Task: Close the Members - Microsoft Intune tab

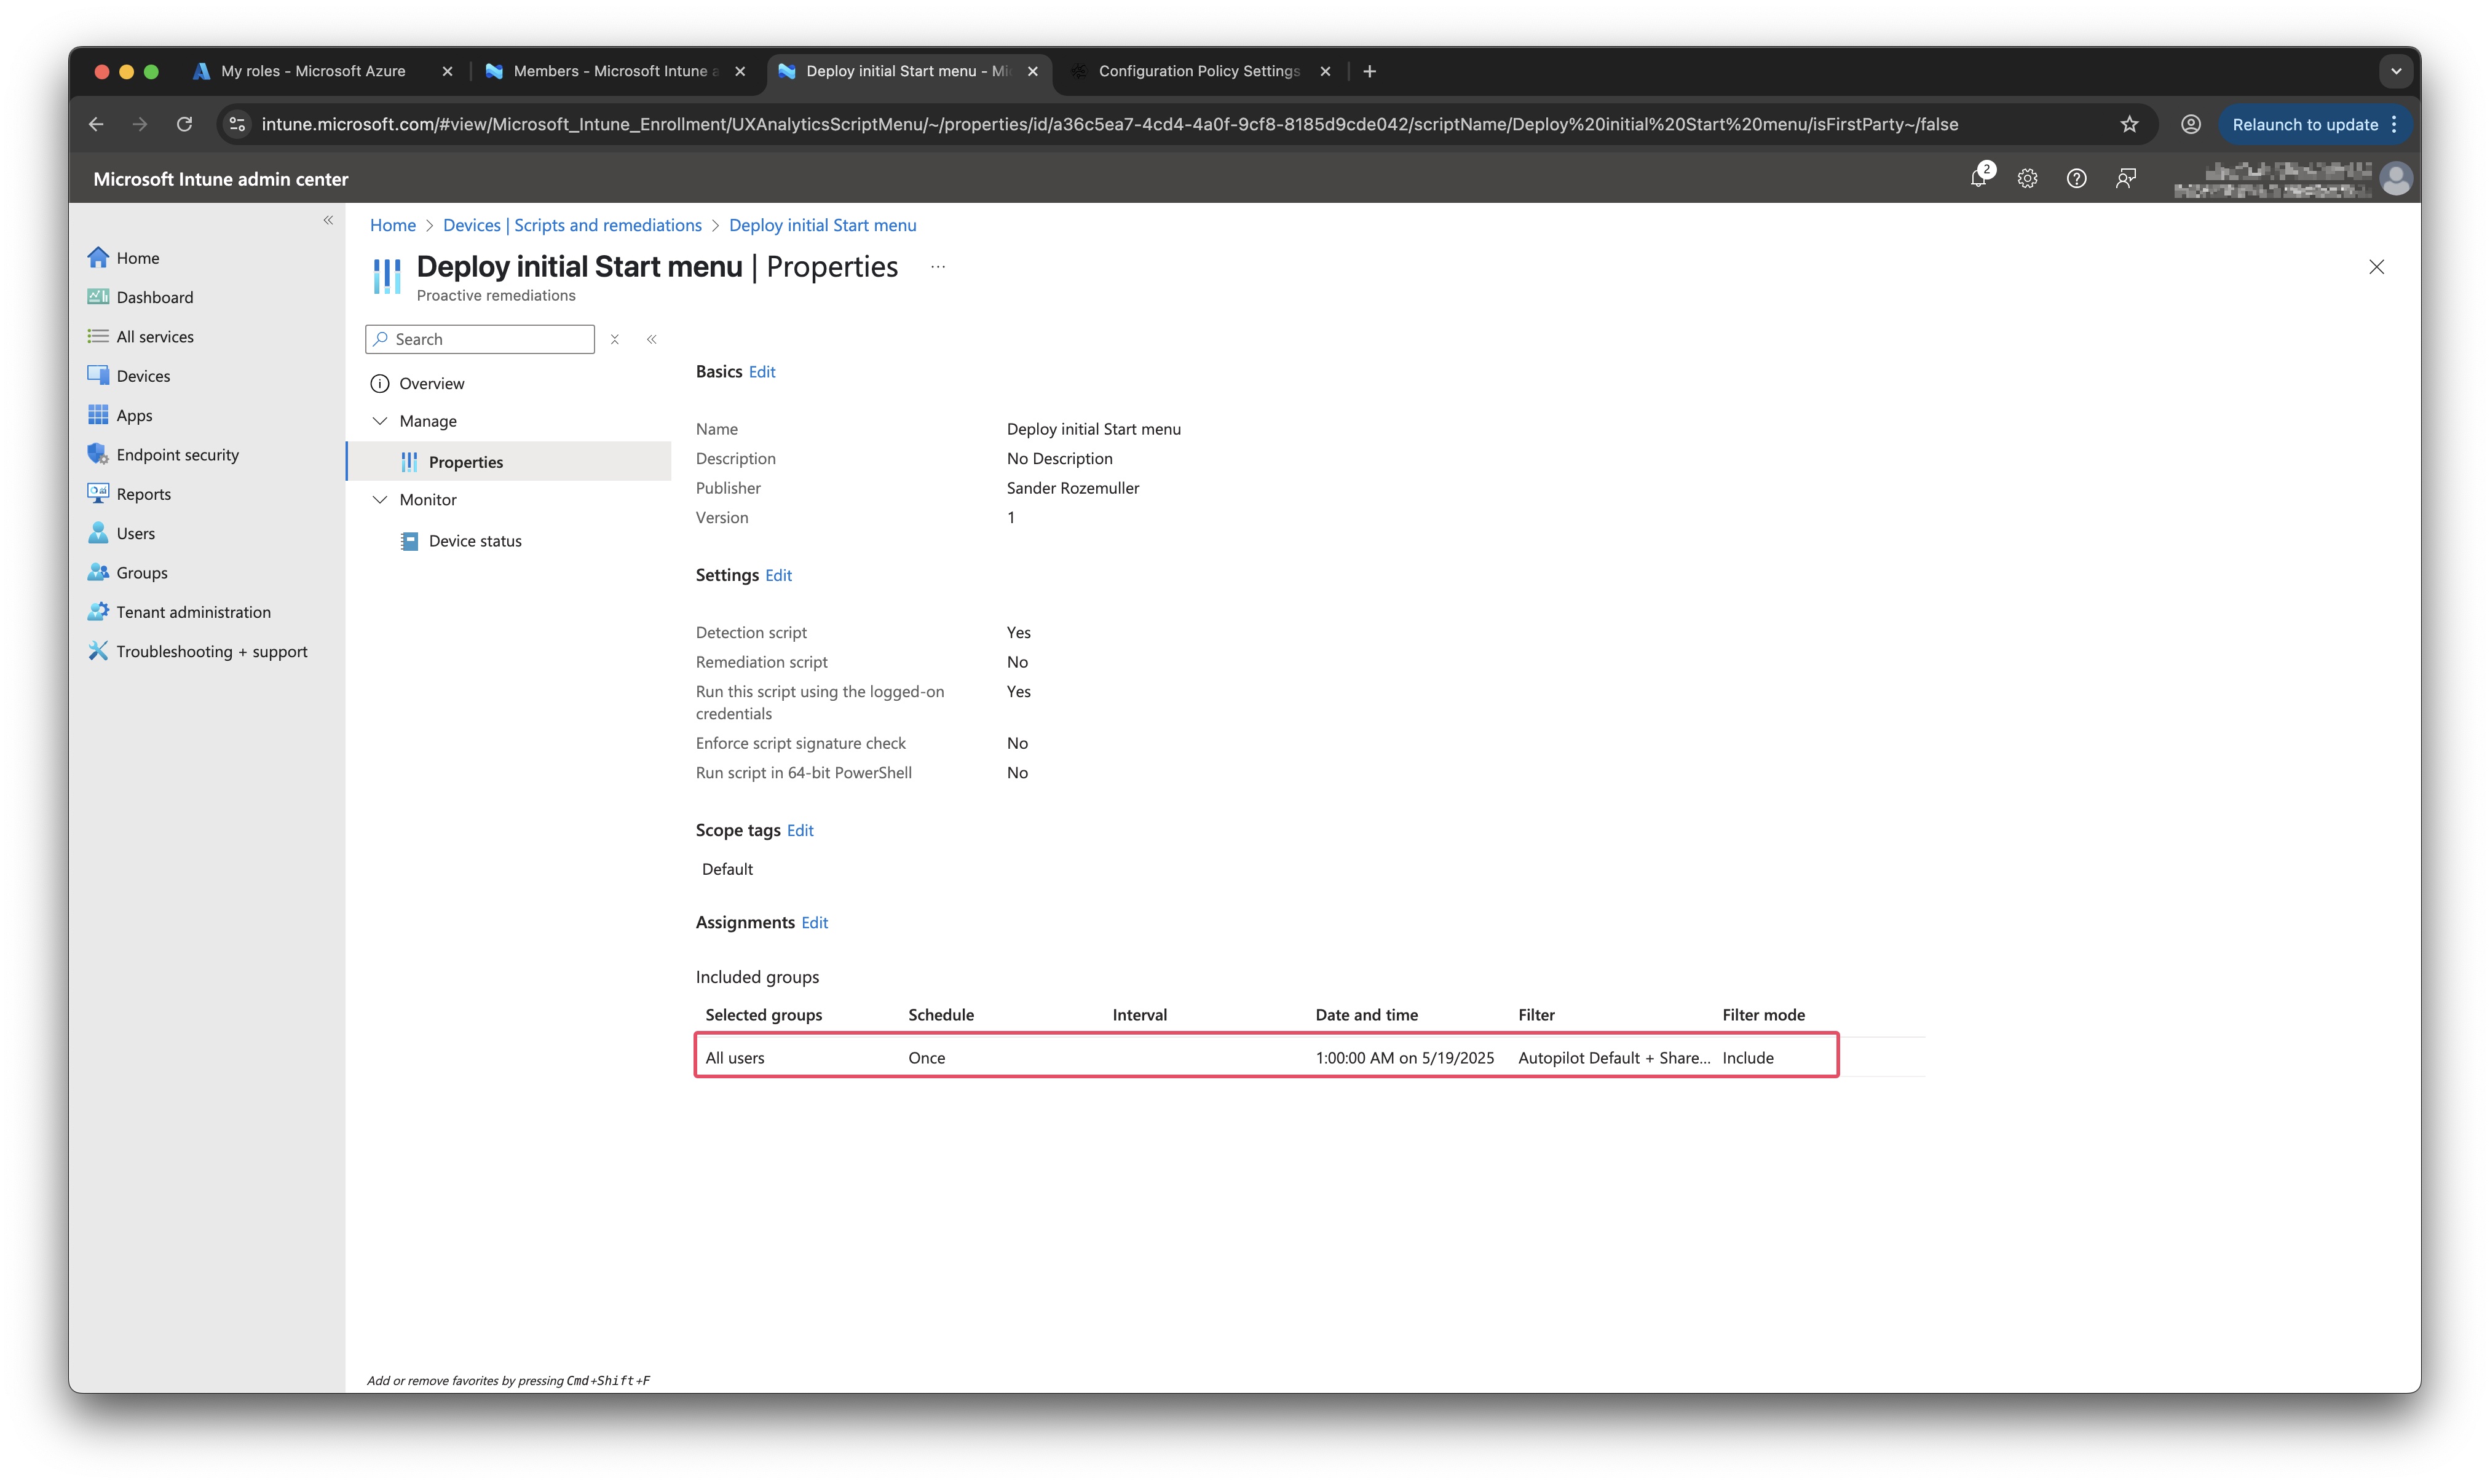Action: (x=739, y=71)
